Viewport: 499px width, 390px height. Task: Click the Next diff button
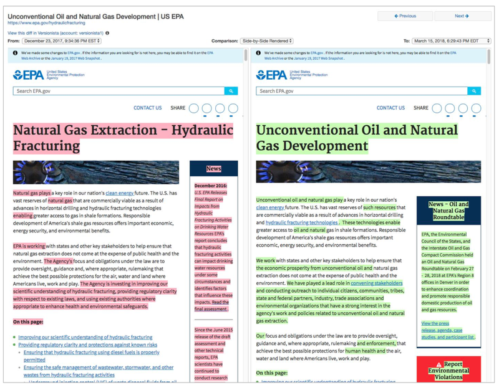pyautogui.click(x=462, y=16)
